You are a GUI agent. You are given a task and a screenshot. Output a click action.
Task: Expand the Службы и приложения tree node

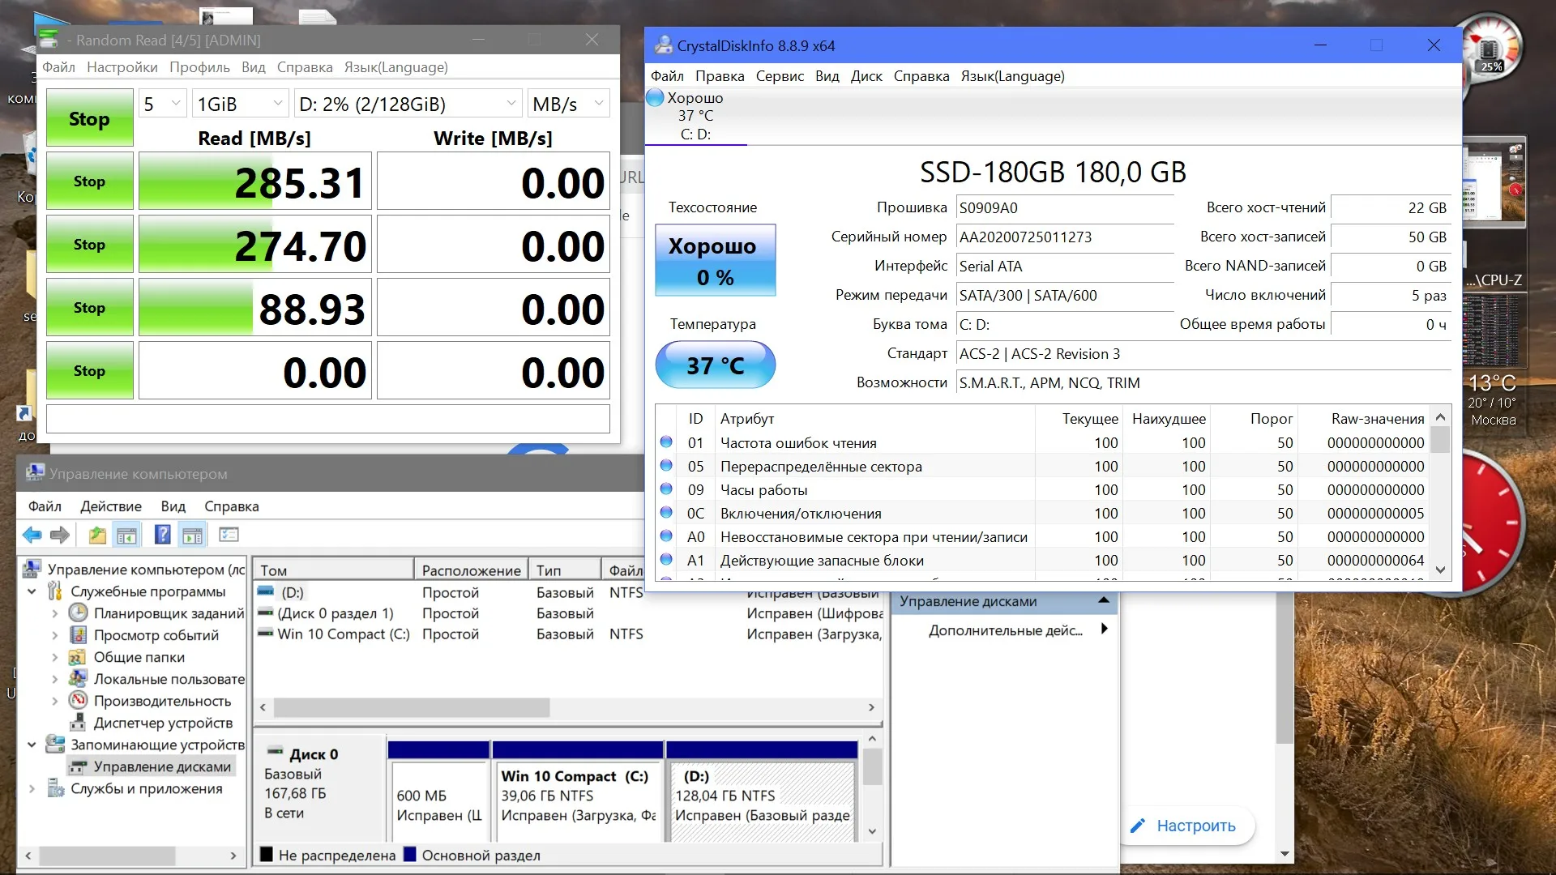[32, 788]
